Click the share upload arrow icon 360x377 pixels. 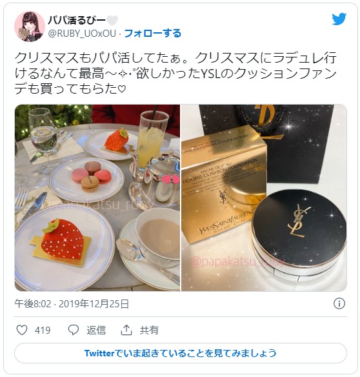pyautogui.click(x=126, y=330)
